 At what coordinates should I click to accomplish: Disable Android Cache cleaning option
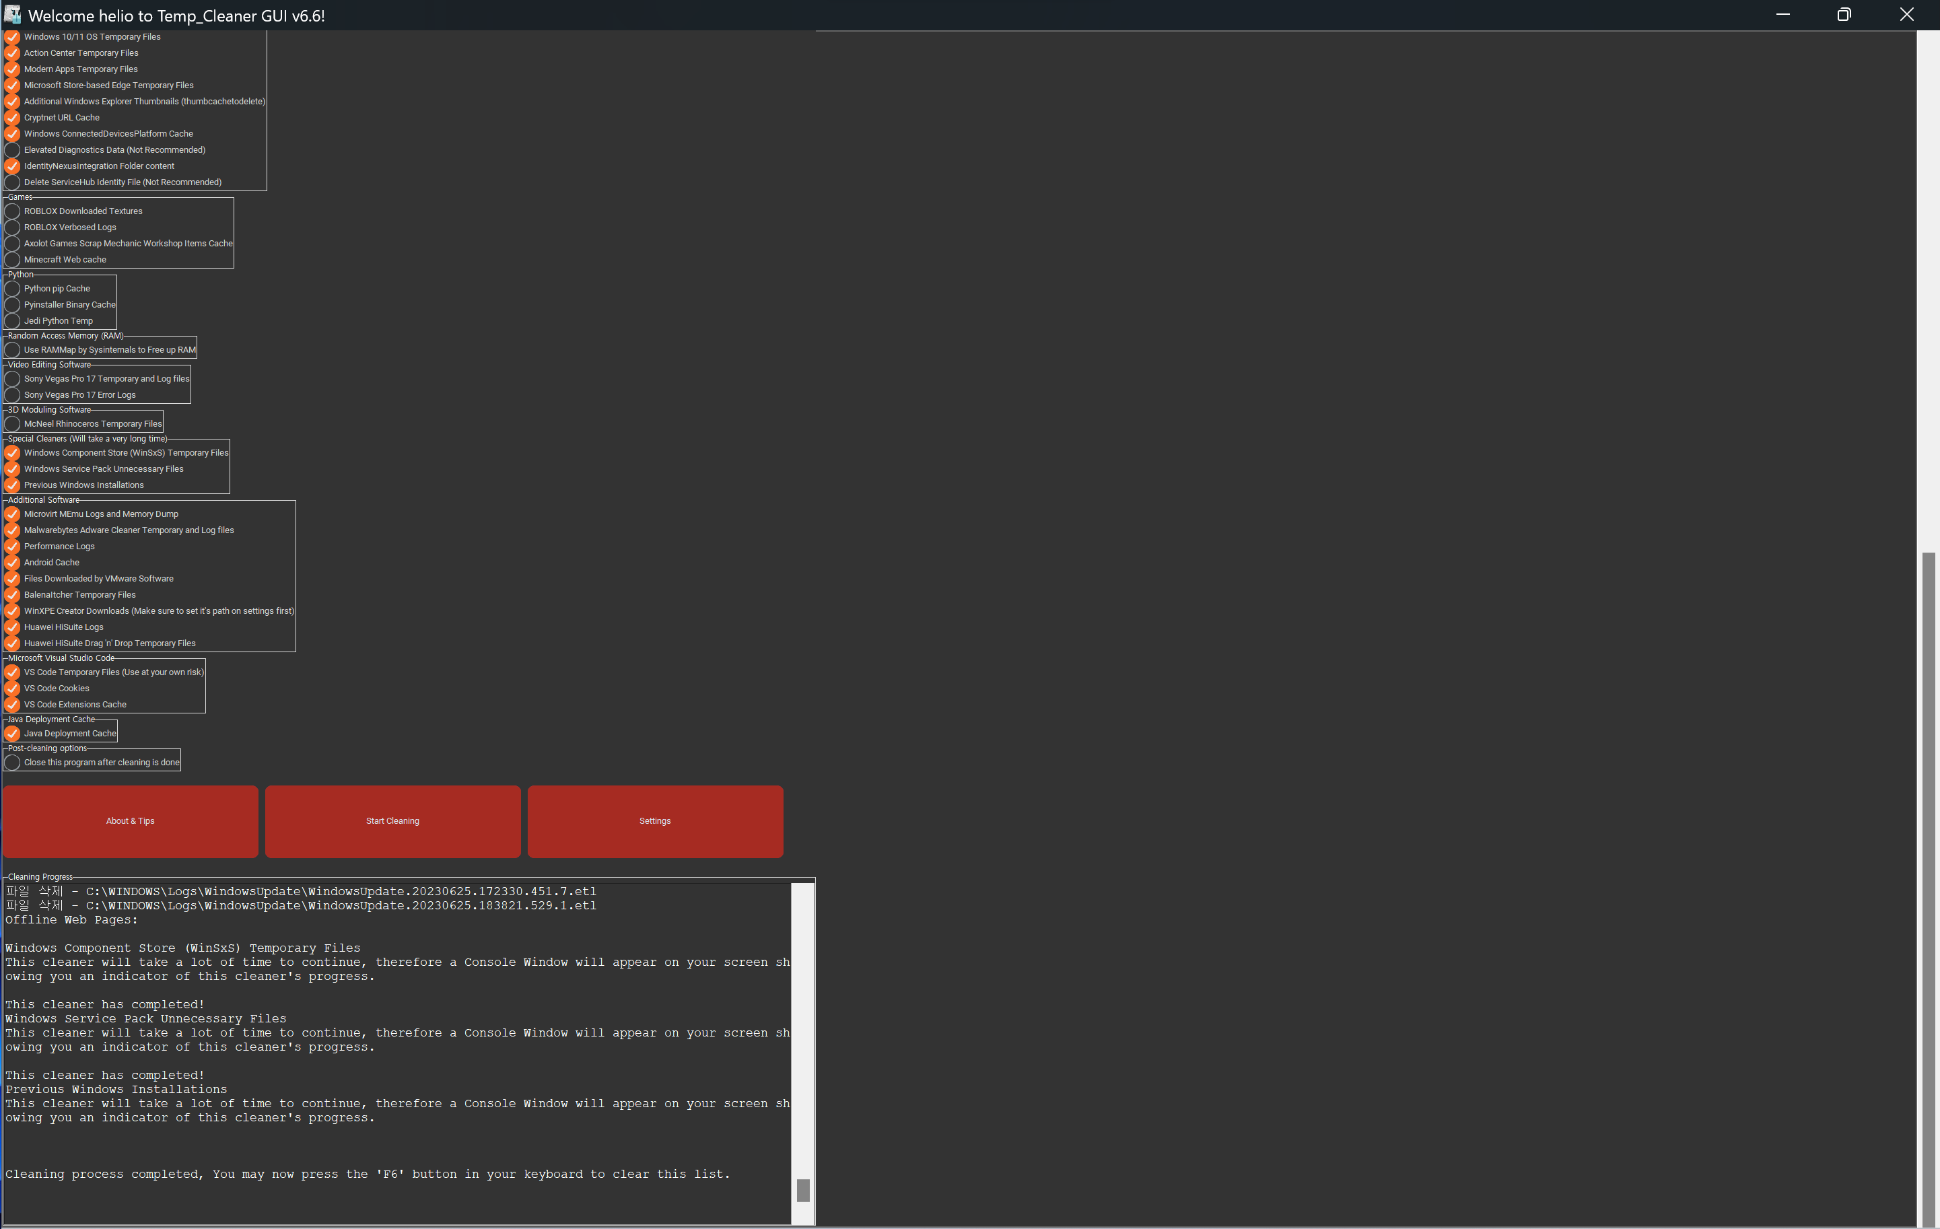[13, 562]
